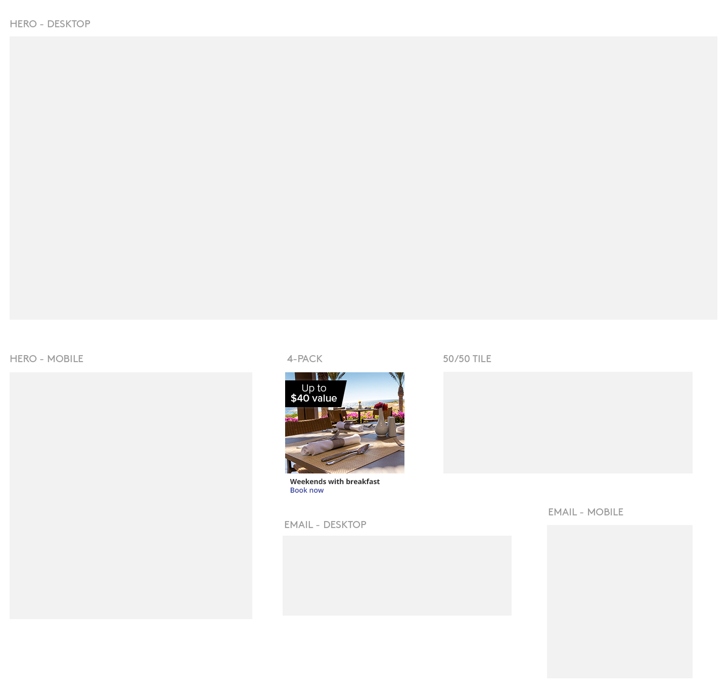Image resolution: width=728 pixels, height=695 pixels.
Task: Select the Email Mobile placeholder box
Action: [619, 601]
